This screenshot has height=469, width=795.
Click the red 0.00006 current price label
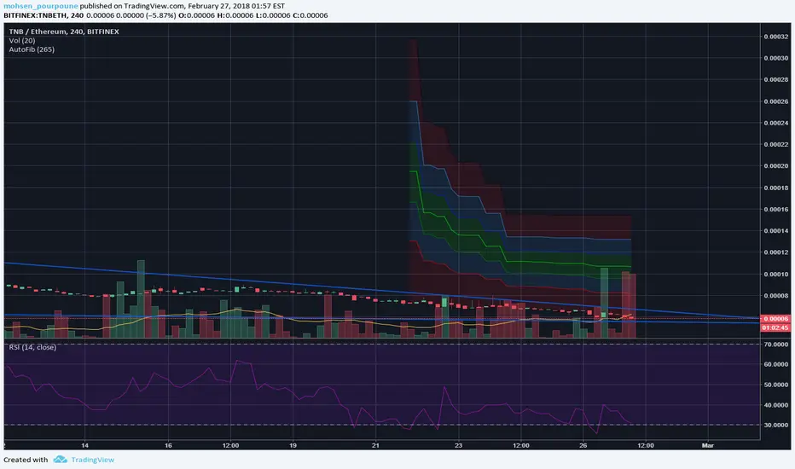[x=775, y=318]
